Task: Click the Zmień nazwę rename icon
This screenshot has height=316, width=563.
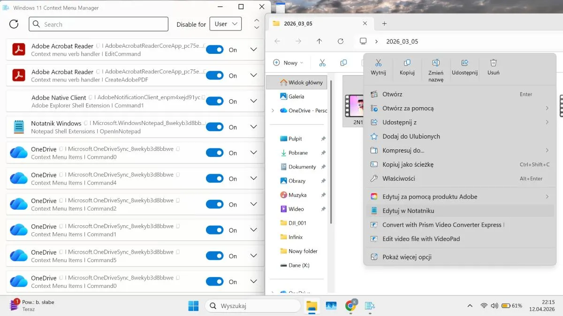Action: coord(435,63)
